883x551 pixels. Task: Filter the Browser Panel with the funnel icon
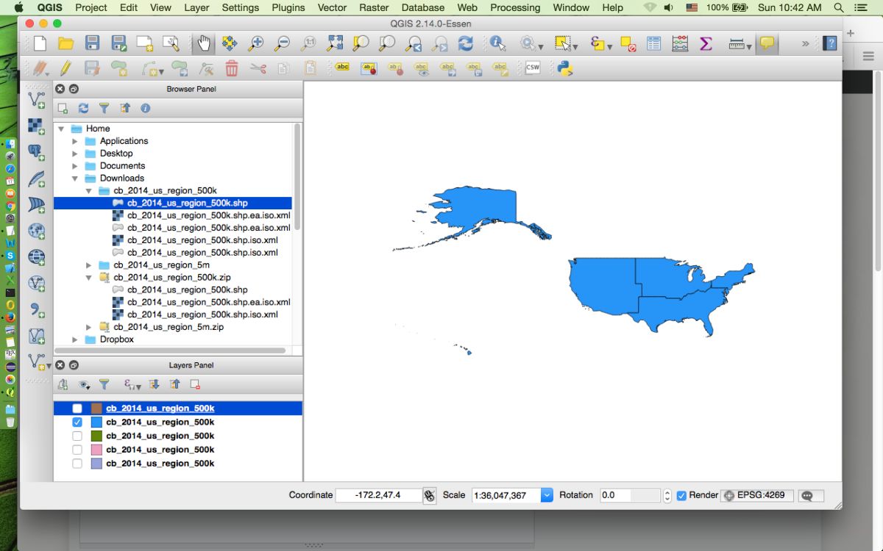click(x=104, y=108)
